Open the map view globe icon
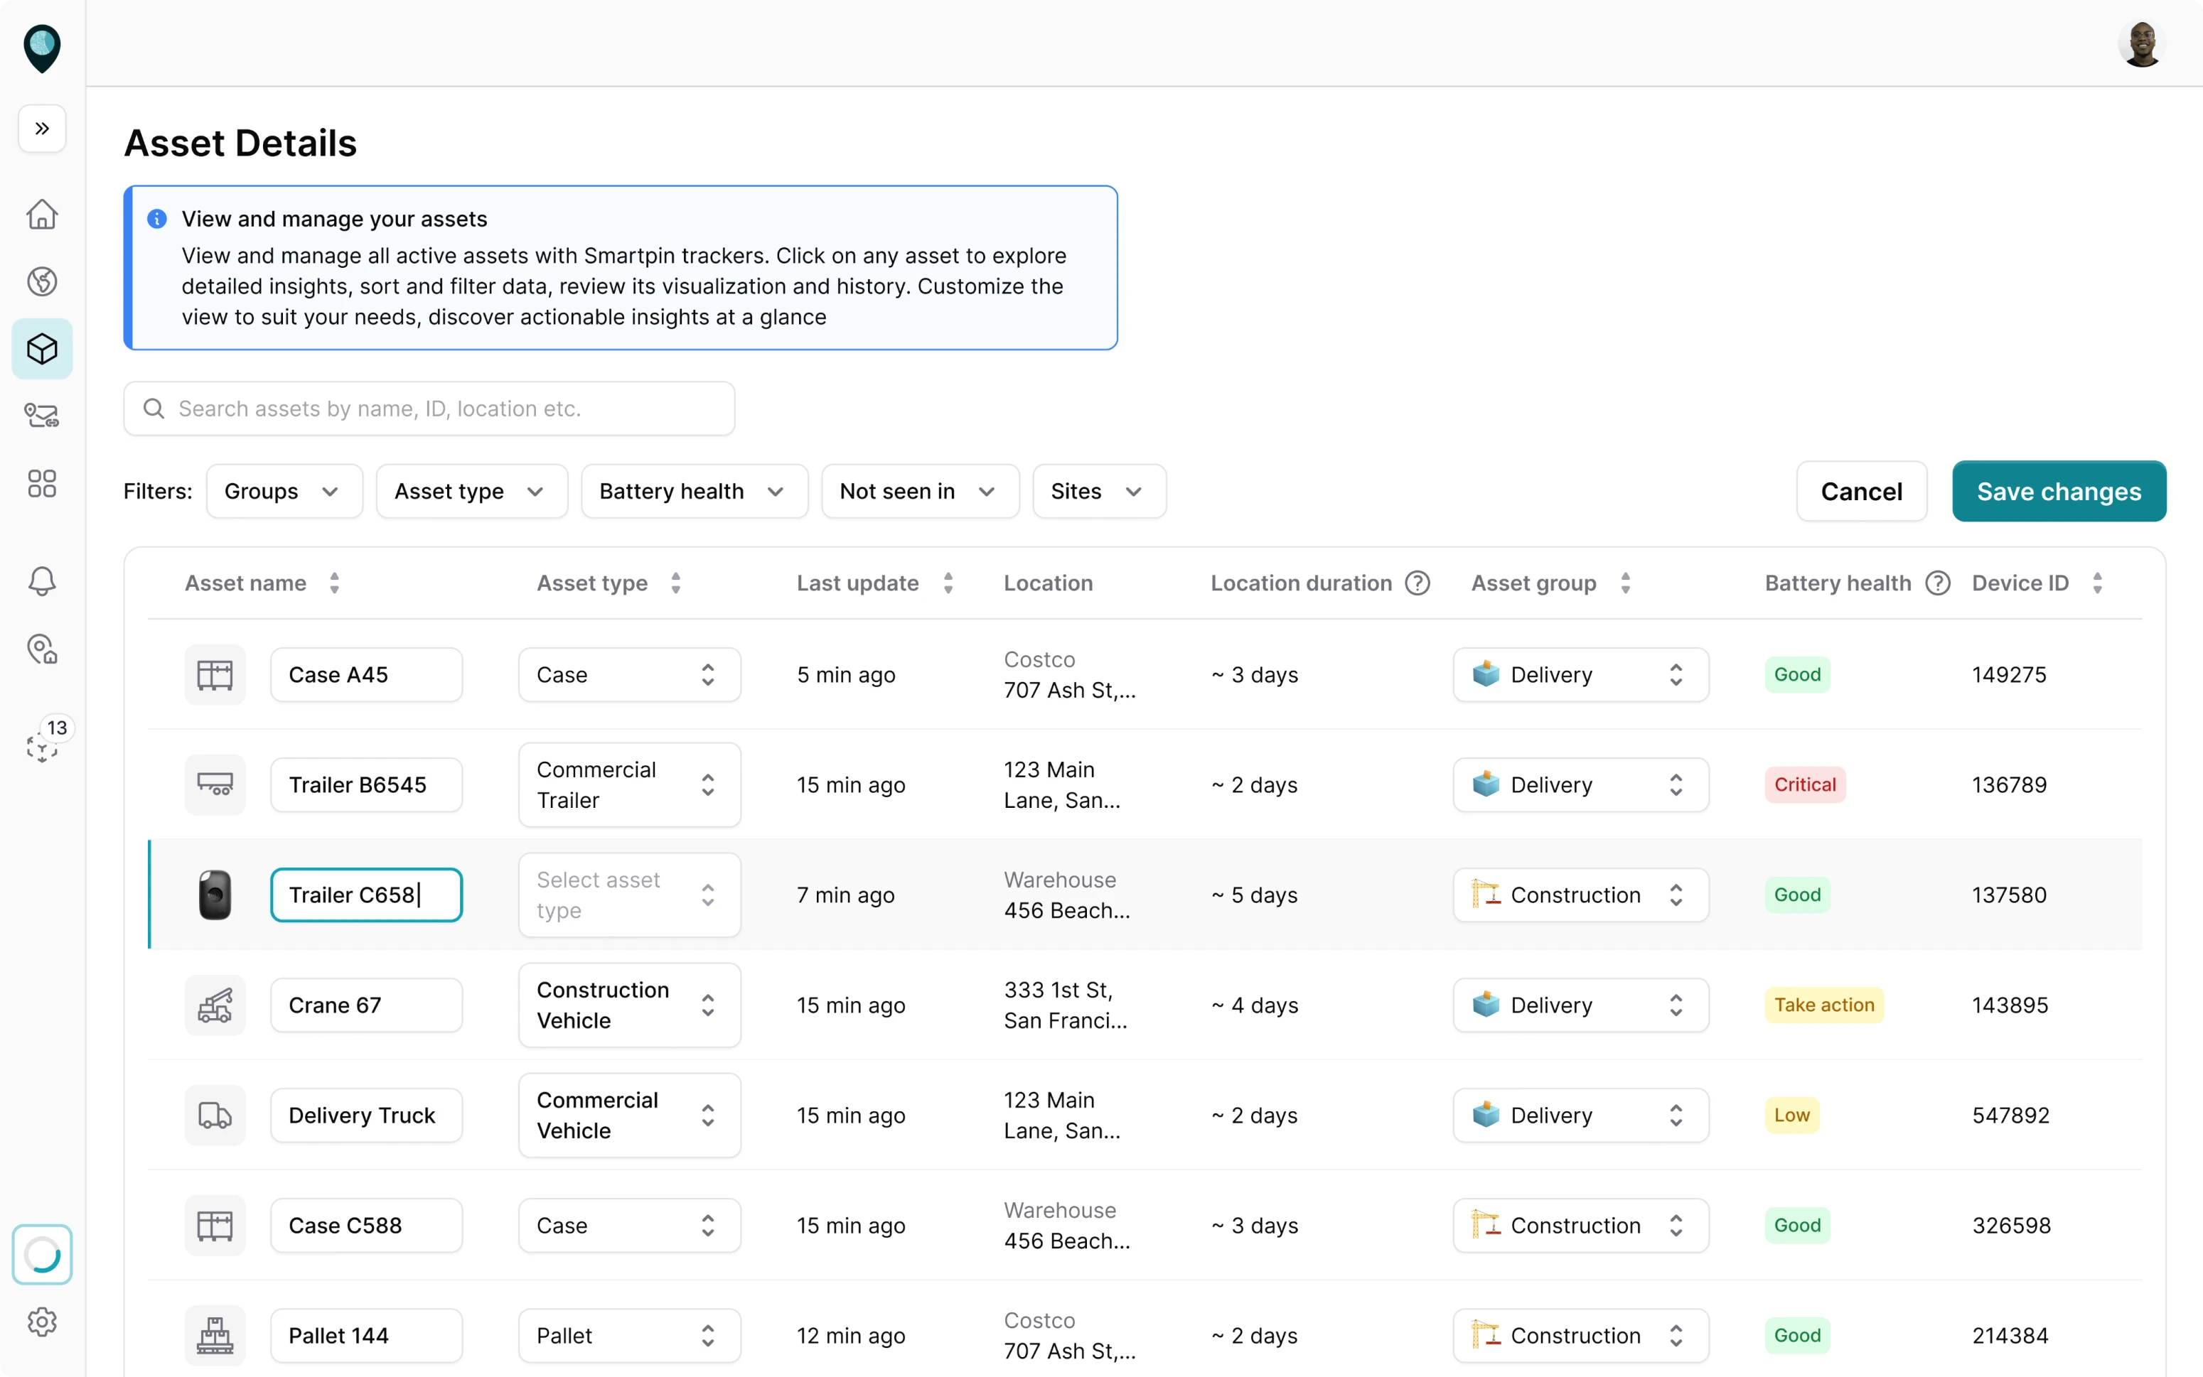Screen dimensions: 2203x1377 coord(42,281)
